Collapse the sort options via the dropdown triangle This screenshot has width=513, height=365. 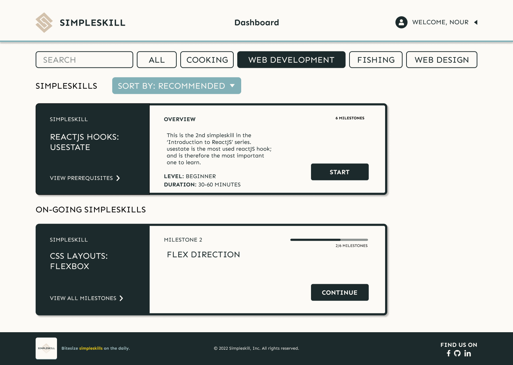point(232,86)
